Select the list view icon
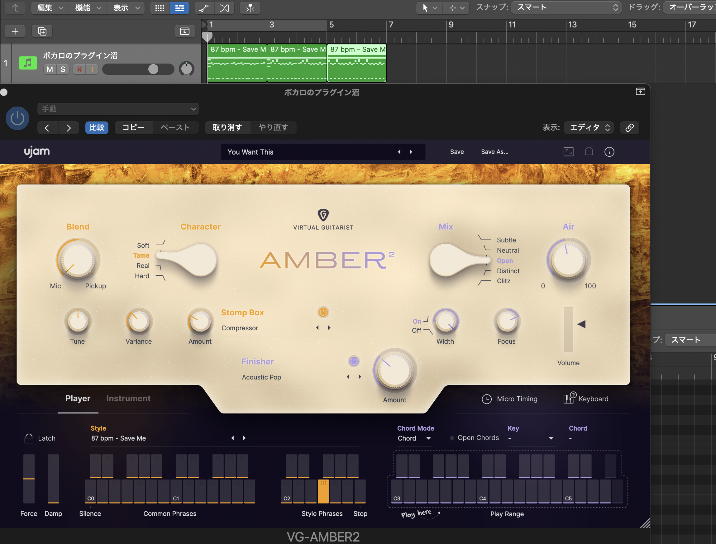 (x=179, y=8)
